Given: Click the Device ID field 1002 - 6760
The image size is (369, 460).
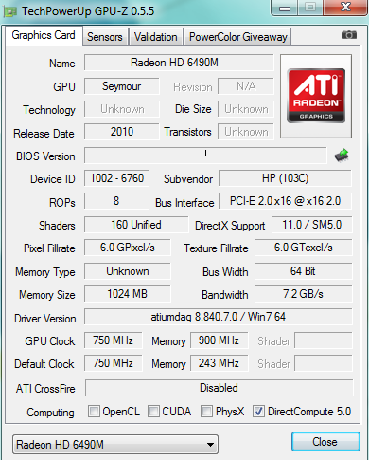Looking at the screenshot, I should pos(116,178).
